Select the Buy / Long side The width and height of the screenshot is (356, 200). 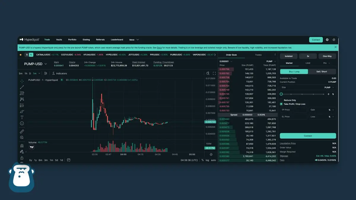[294, 72]
